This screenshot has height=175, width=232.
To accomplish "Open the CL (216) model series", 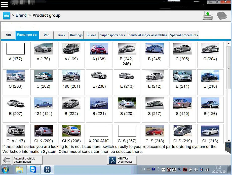I will [210, 134].
